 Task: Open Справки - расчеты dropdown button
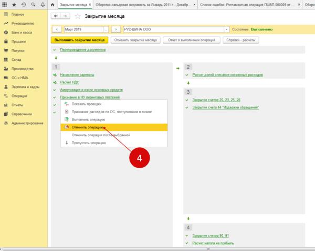pos(240,40)
